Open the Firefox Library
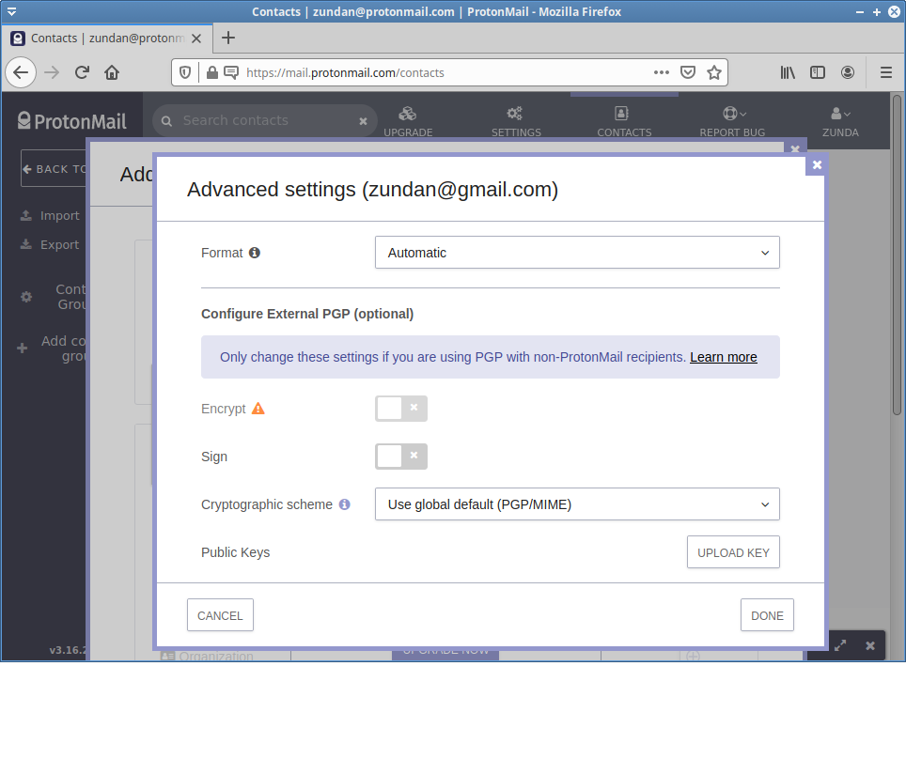The image size is (906, 759). (788, 72)
